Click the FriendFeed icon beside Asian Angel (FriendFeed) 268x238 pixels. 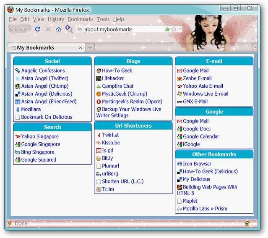18,102
